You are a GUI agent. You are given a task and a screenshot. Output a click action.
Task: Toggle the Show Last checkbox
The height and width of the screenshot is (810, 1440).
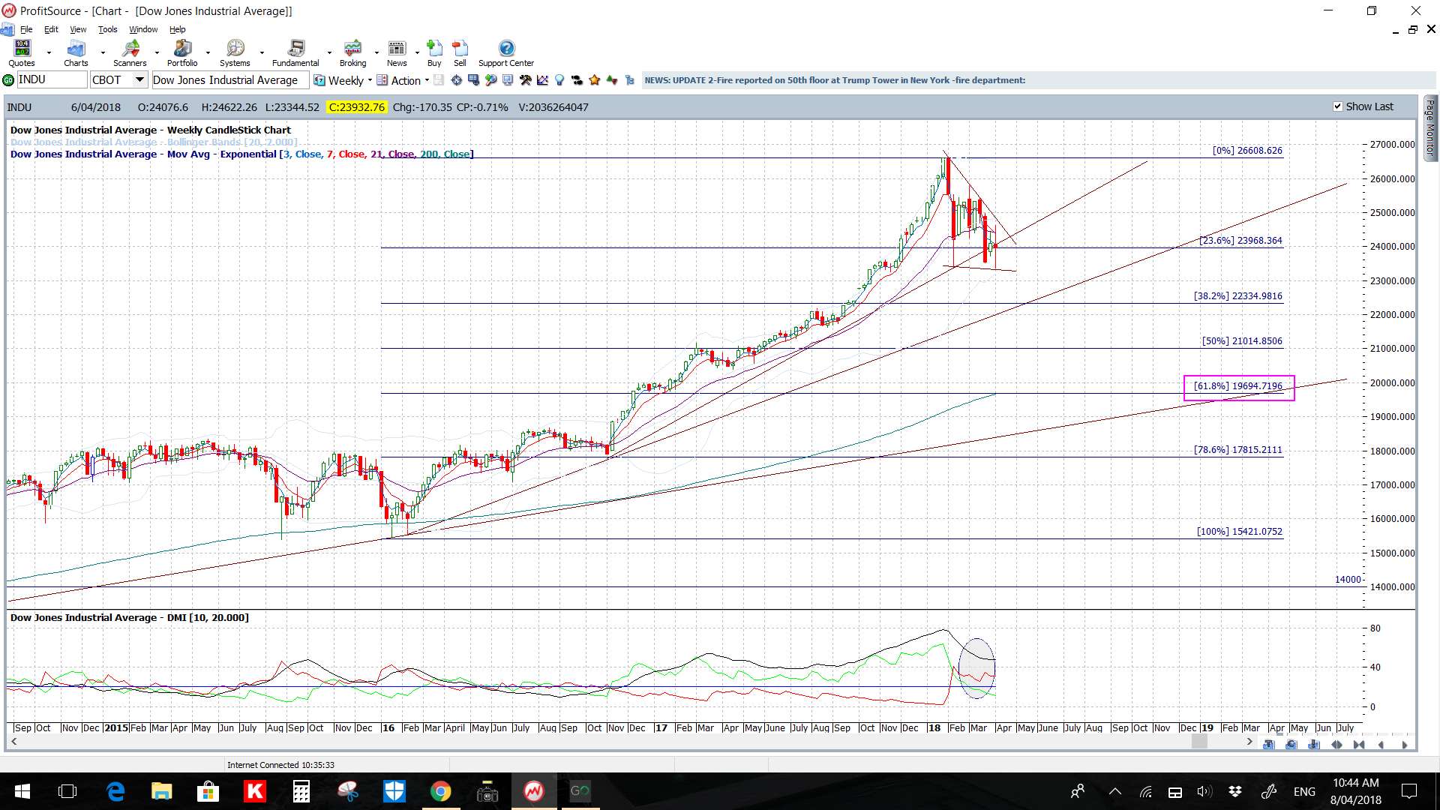1337,106
